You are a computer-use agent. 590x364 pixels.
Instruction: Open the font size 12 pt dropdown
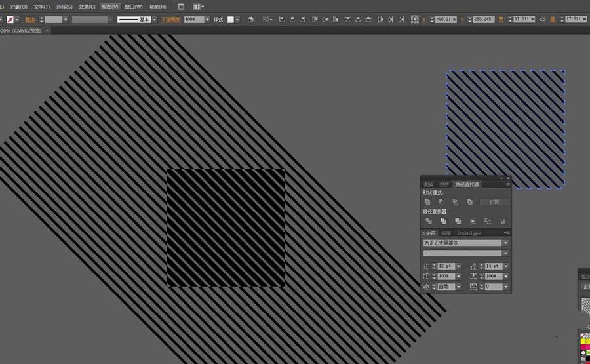(x=458, y=266)
